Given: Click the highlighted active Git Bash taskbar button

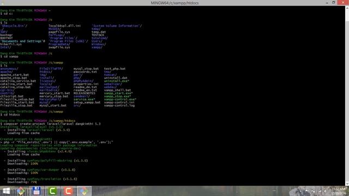Looking at the screenshot, I should (x=84, y=191).
